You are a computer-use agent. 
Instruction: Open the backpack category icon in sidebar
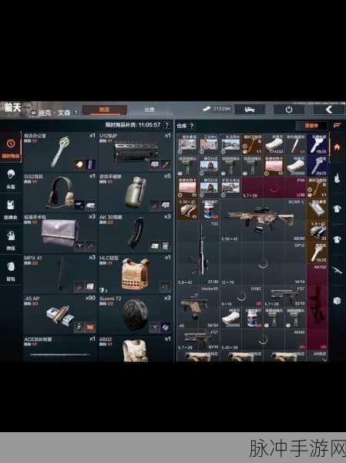(11, 270)
